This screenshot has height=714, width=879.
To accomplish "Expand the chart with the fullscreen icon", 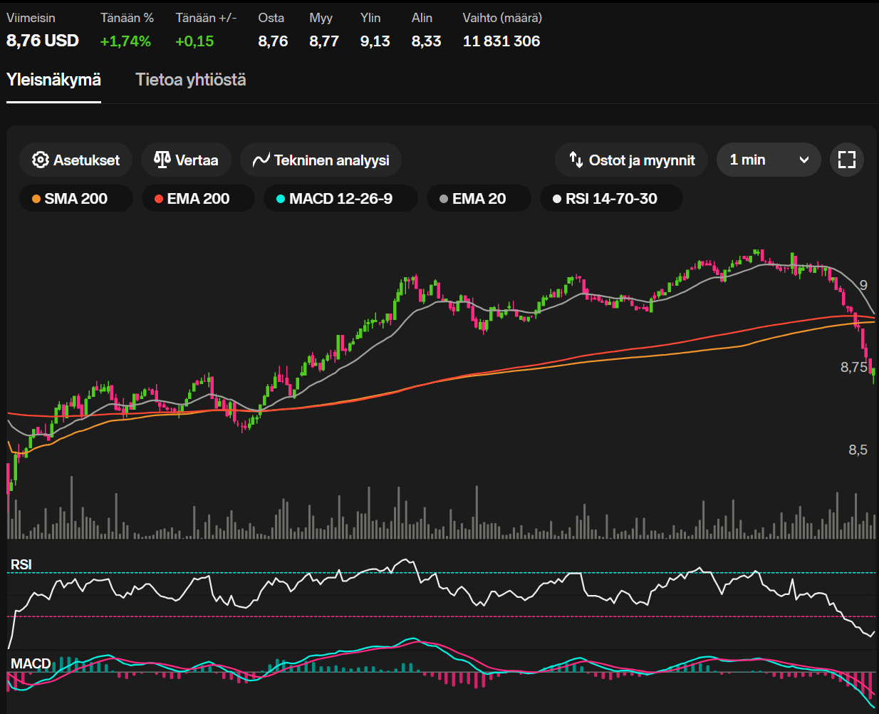I will [847, 160].
